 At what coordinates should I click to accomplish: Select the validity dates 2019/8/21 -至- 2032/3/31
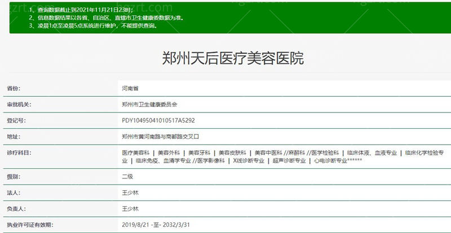coord(156,225)
